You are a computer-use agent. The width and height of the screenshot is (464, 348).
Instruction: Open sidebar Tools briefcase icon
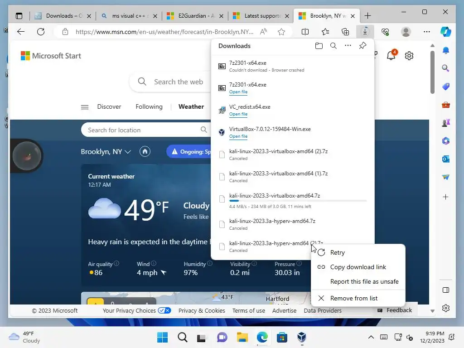pyautogui.click(x=446, y=105)
